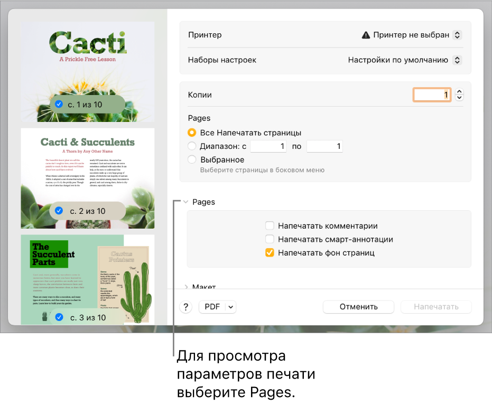Disable Напечатать фон страниц checkbox

click(x=270, y=253)
